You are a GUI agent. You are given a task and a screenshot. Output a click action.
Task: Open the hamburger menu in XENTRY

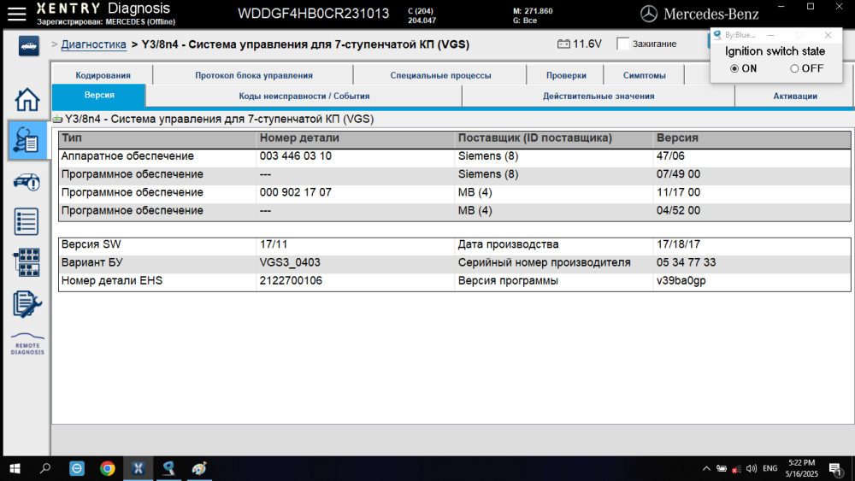click(16, 15)
